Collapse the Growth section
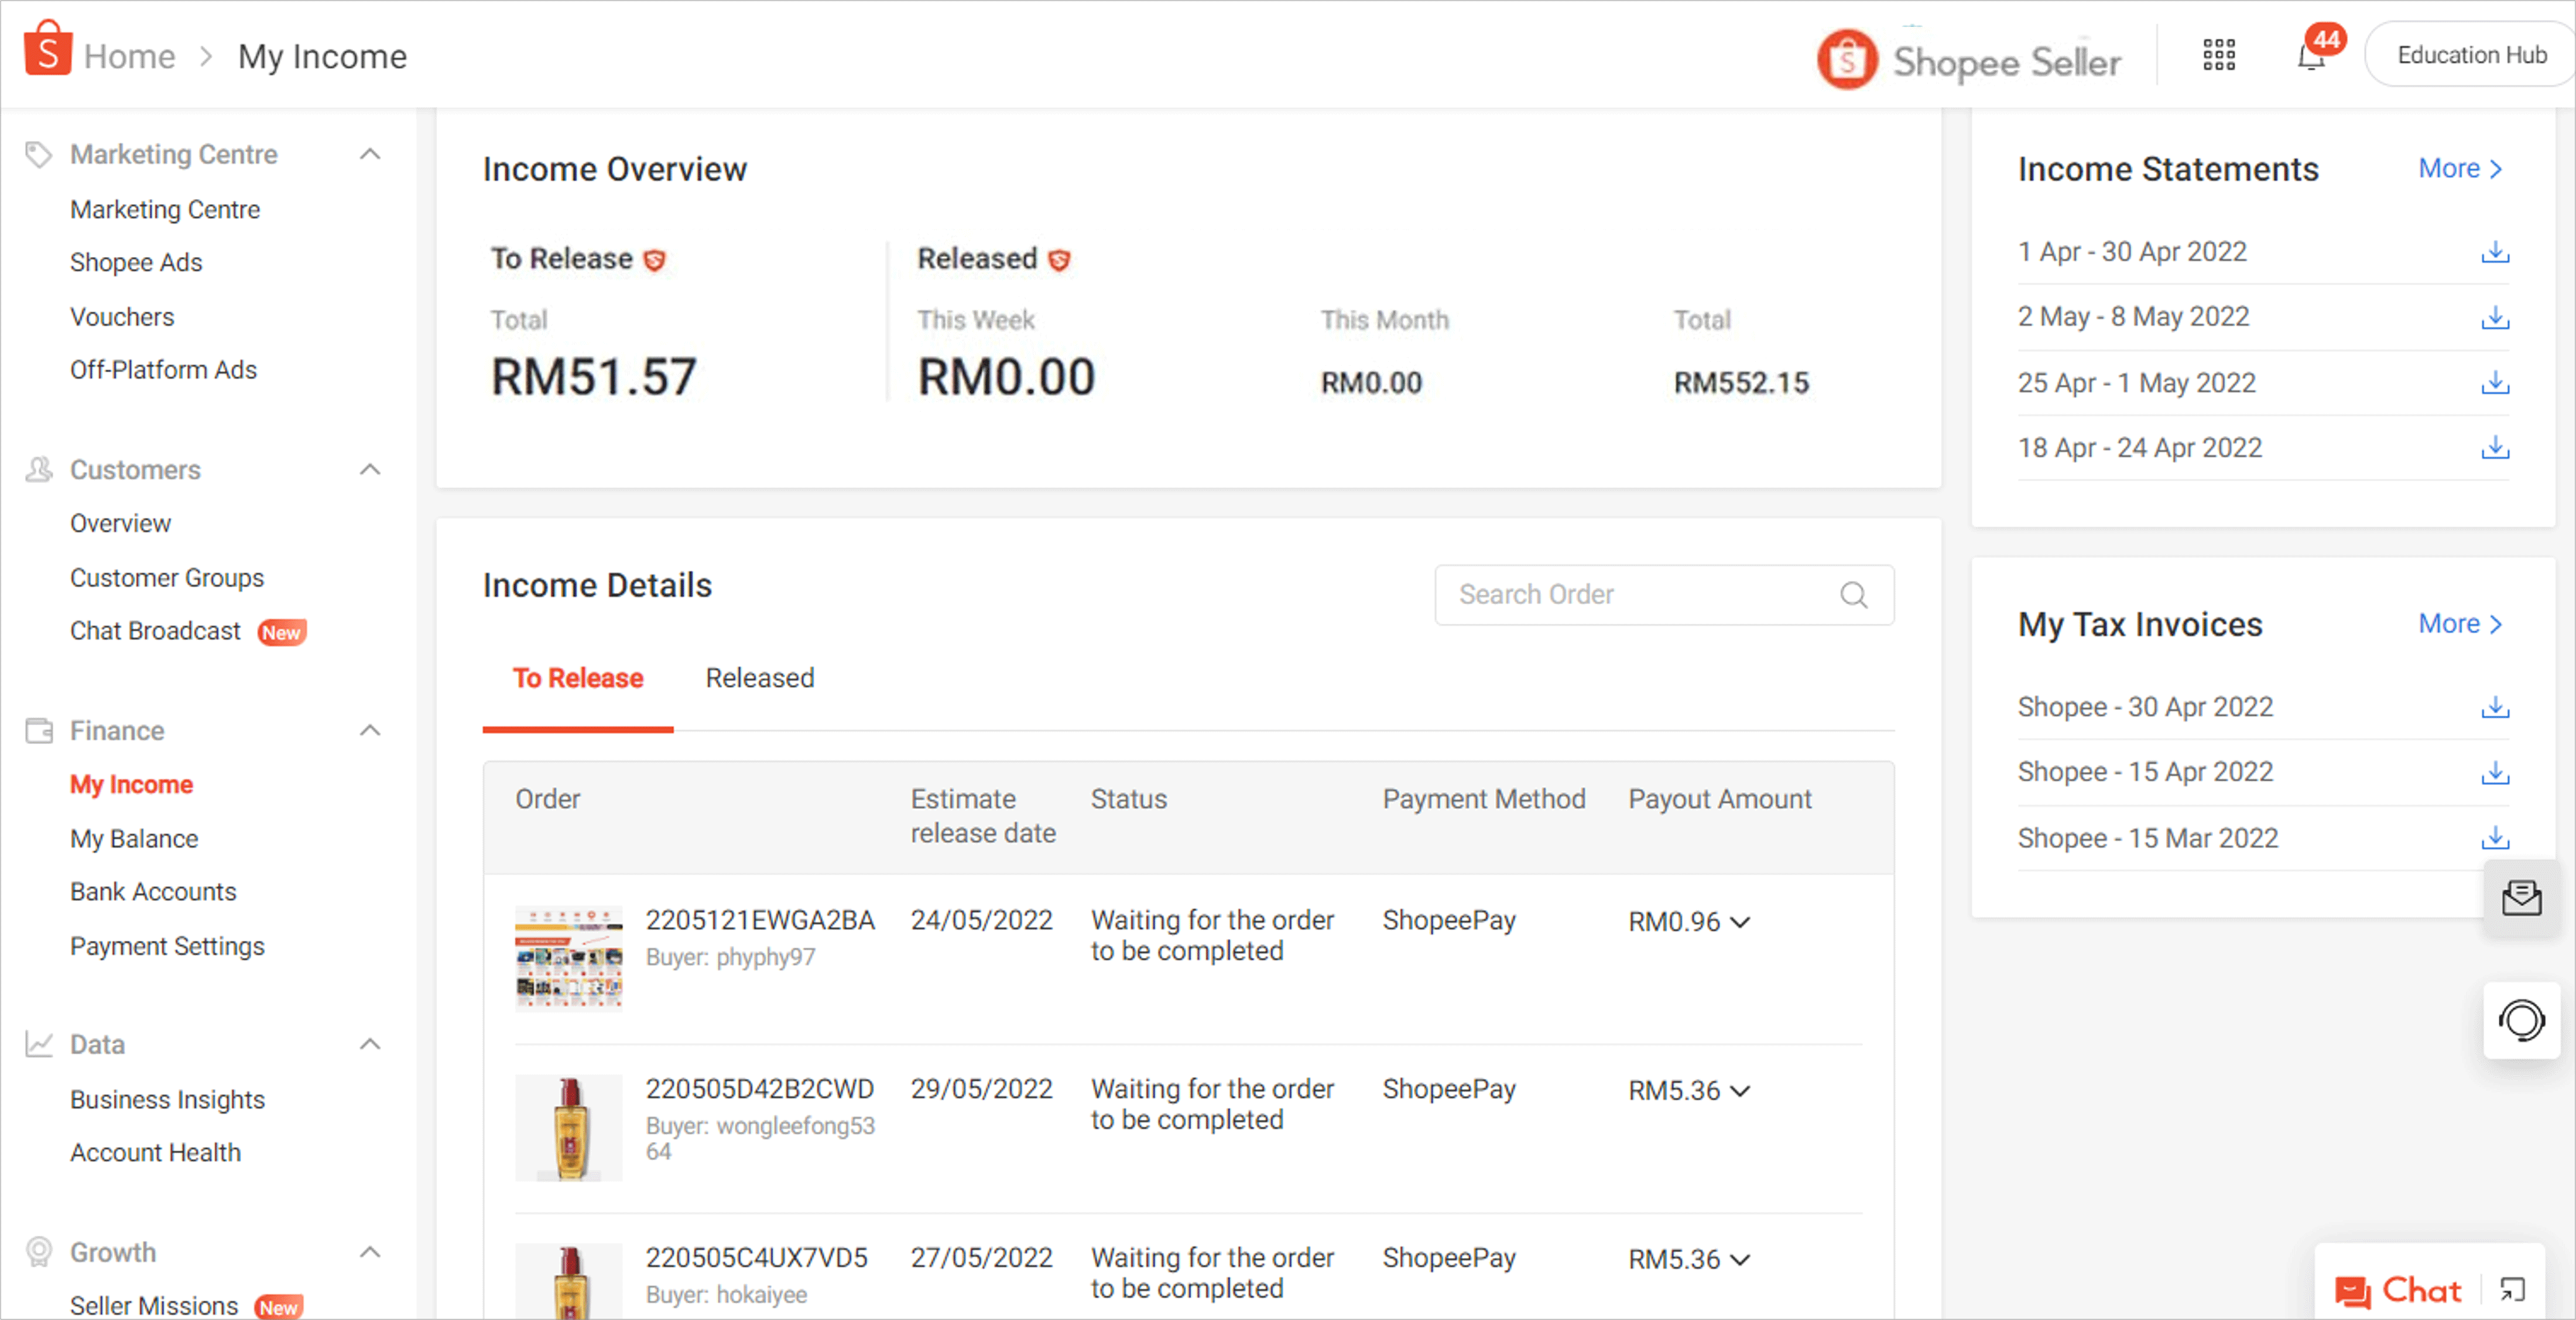The width and height of the screenshot is (2576, 1320). pos(370,1252)
